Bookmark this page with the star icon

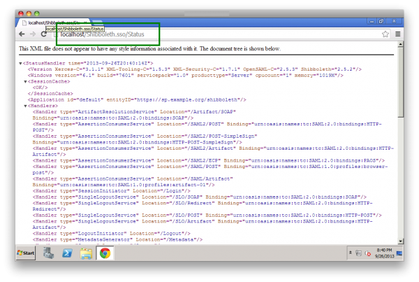(385, 34)
